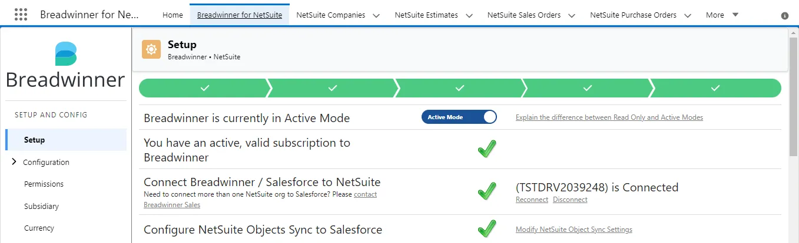Go to the Home tab
Screen dimensions: 799x243
tap(173, 15)
